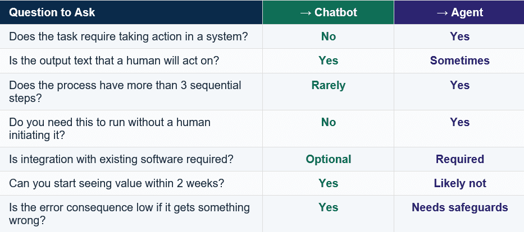Click 'Yes' Chatbot answer in value within 2 weeks row
This screenshot has width=524, height=232.
pos(328,183)
